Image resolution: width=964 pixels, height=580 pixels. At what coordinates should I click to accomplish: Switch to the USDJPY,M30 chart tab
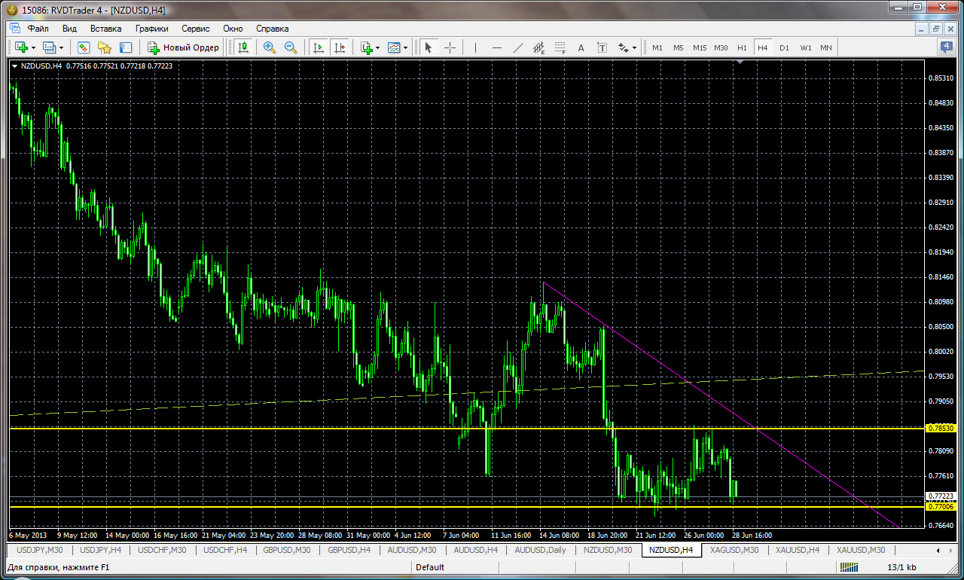[x=39, y=550]
